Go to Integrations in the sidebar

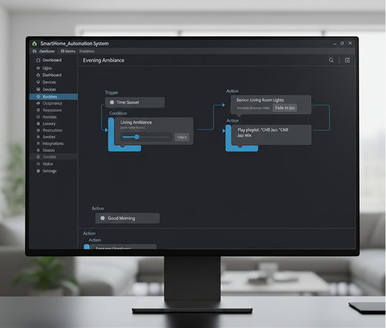[x=53, y=143]
